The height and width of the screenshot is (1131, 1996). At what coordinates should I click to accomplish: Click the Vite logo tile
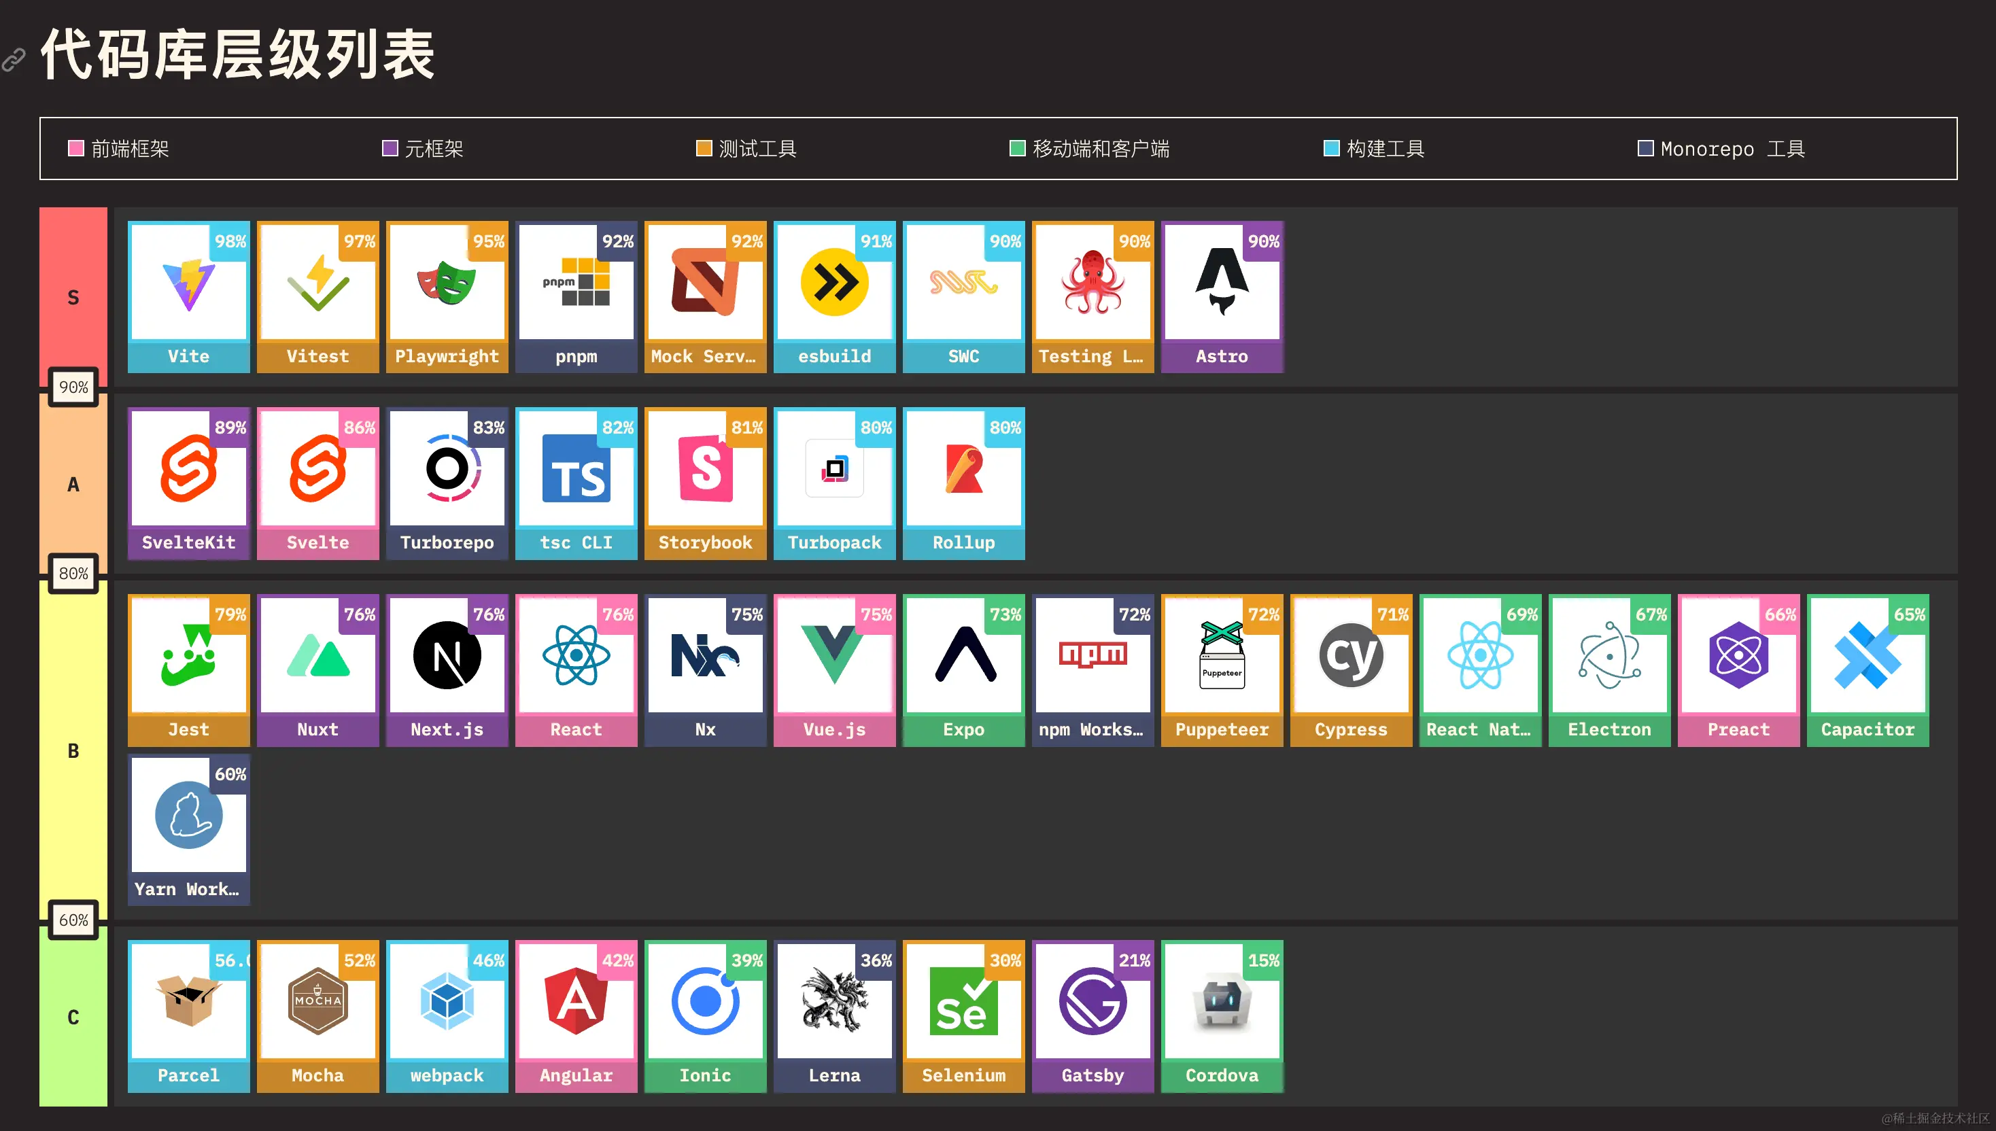coord(188,284)
